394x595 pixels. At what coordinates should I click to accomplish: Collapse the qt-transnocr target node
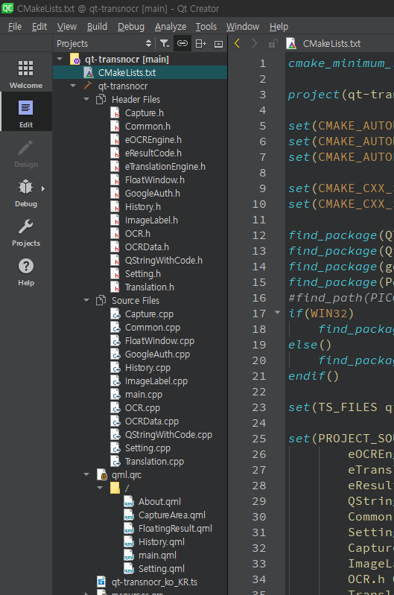tap(73, 86)
